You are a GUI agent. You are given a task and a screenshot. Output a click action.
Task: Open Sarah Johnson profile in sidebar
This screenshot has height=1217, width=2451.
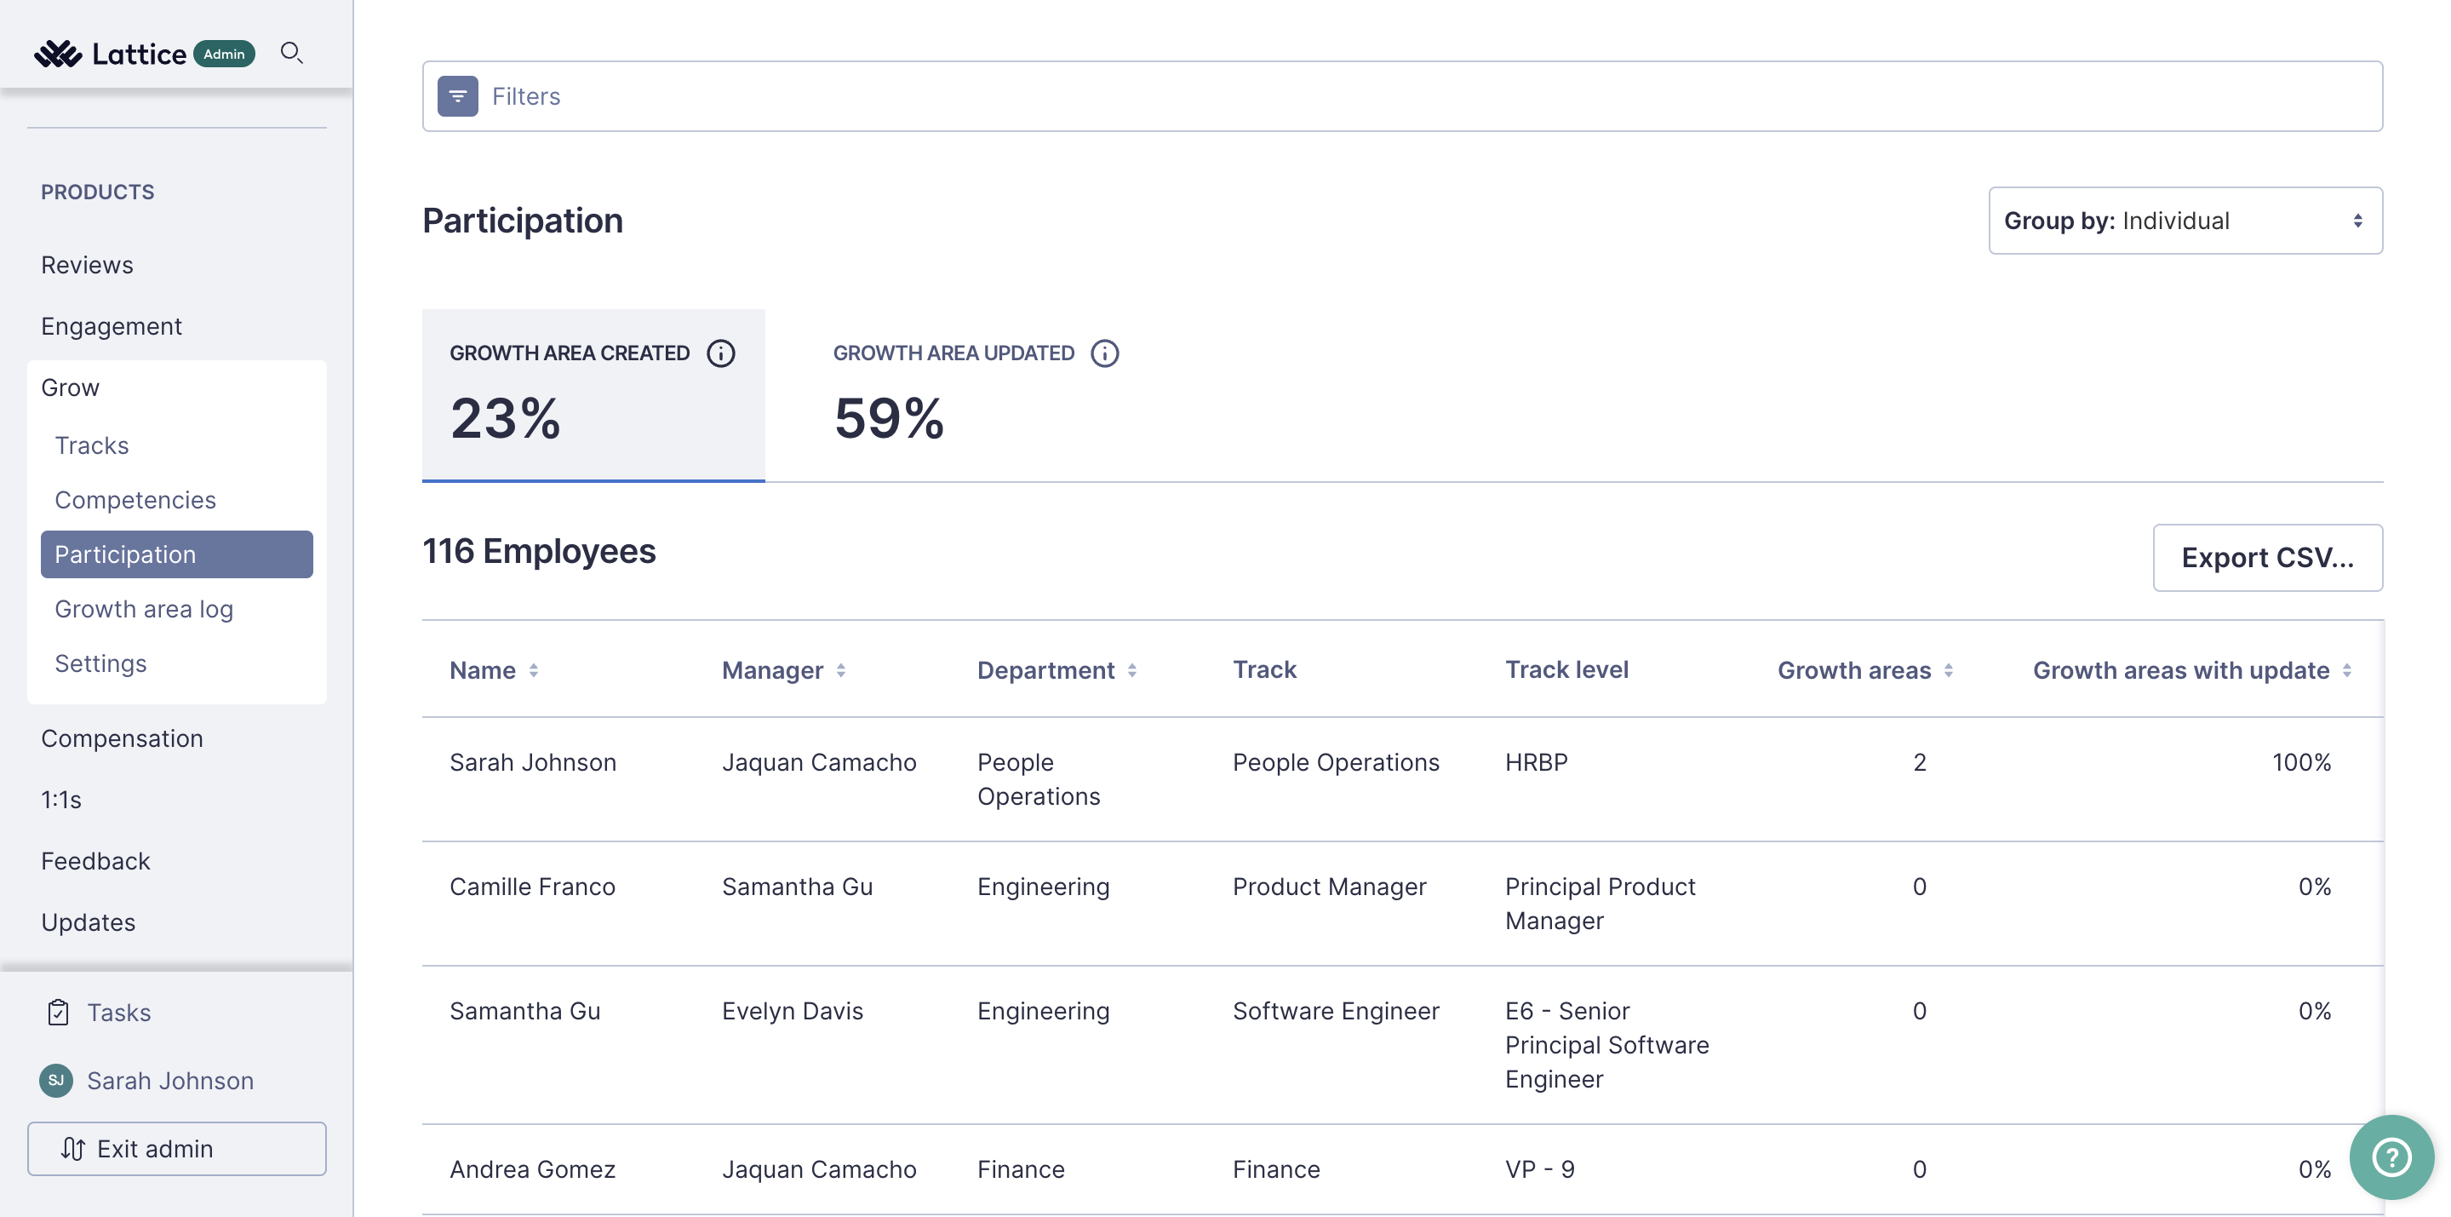click(170, 1080)
